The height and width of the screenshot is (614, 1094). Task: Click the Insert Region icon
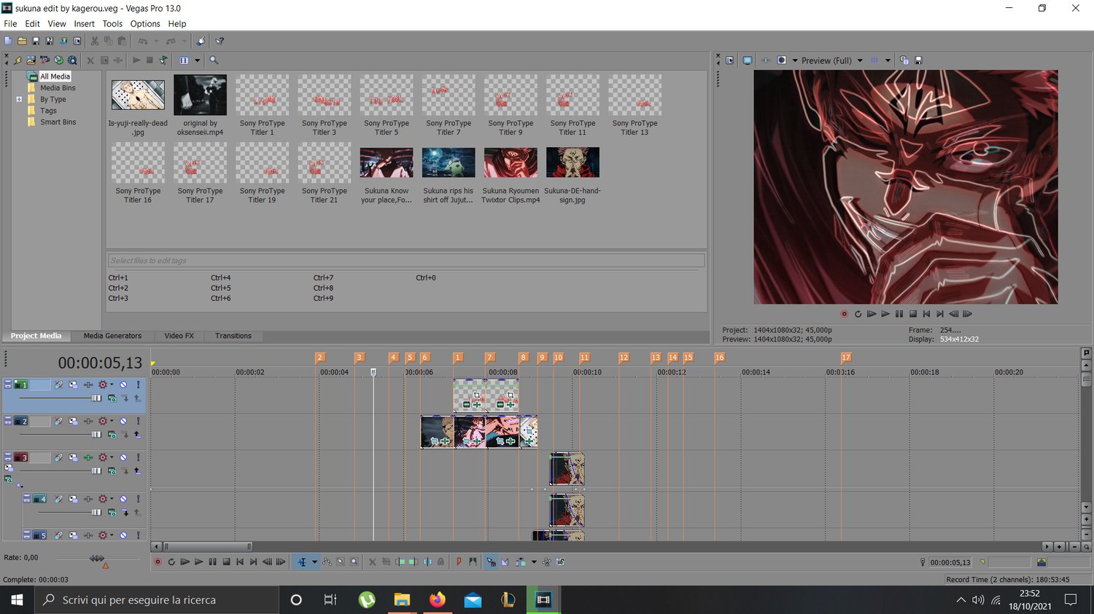click(x=473, y=562)
